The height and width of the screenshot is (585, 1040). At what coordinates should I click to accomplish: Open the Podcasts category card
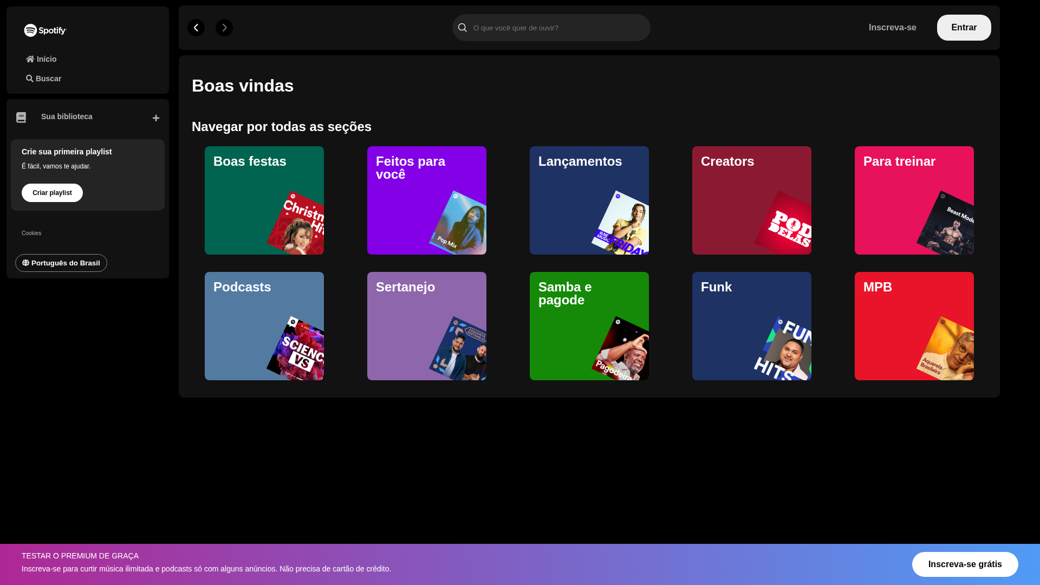[x=264, y=326]
